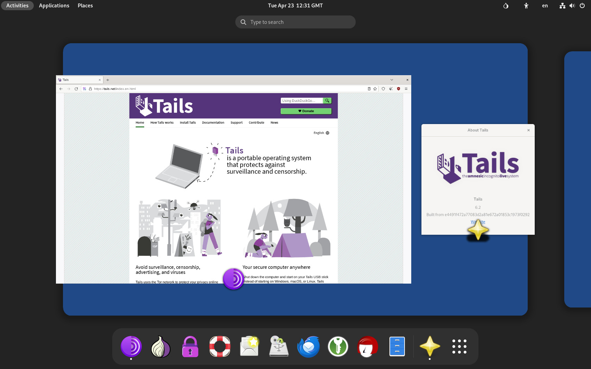The height and width of the screenshot is (369, 591).
Task: Open the Install Tails nav link
Action: pyautogui.click(x=188, y=123)
